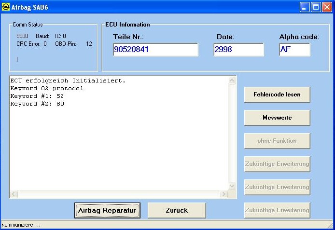335x230 pixels.
Task: Select the Alpha code field containing AF
Action: tap(294, 50)
